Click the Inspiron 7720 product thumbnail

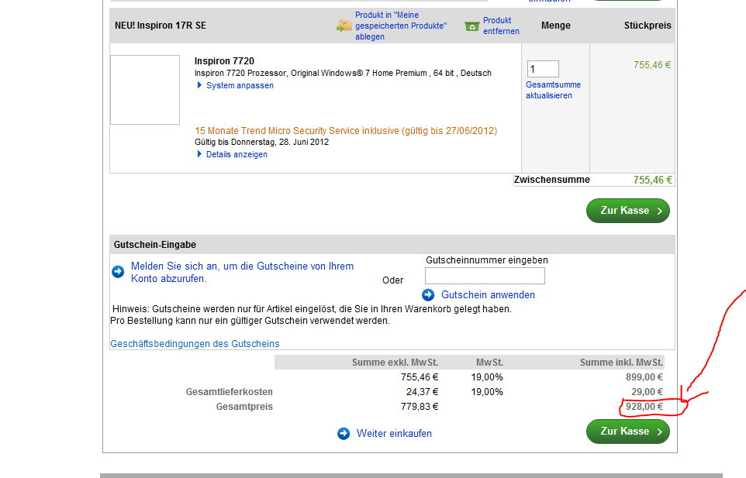[x=145, y=90]
